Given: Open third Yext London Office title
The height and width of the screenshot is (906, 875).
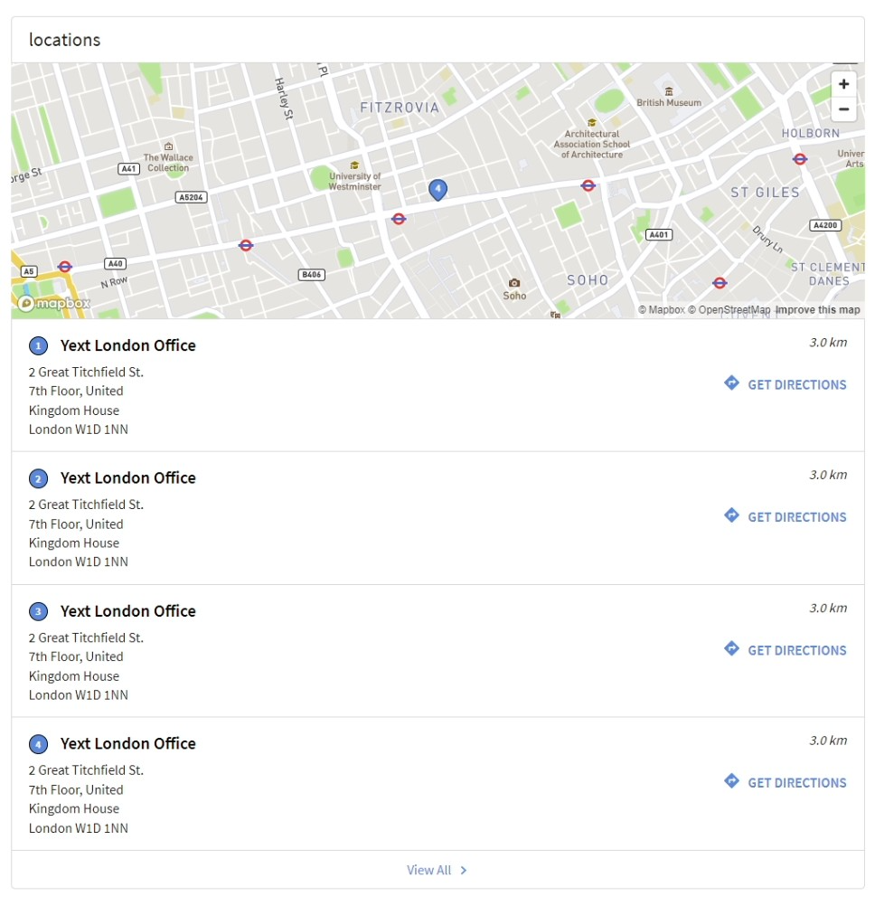Looking at the screenshot, I should pyautogui.click(x=128, y=611).
